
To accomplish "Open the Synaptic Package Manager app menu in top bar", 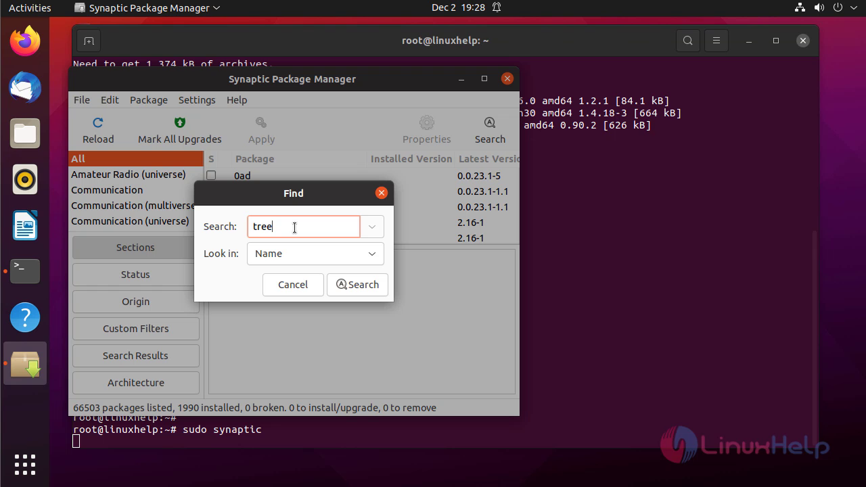I will (147, 8).
